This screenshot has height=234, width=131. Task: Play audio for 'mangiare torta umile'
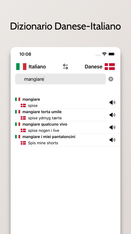pos(112,115)
